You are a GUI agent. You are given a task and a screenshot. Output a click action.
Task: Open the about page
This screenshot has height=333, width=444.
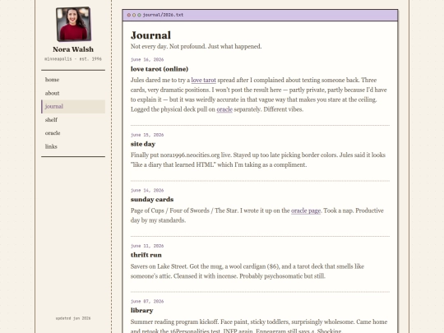click(73, 93)
